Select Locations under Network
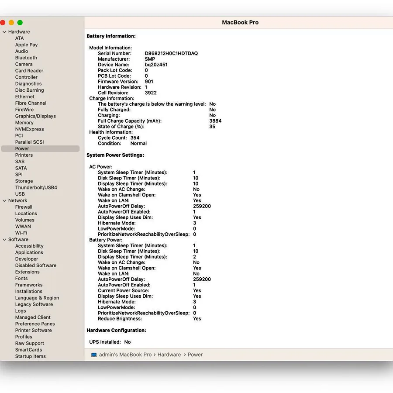393x393 pixels. pyautogui.click(x=26, y=214)
